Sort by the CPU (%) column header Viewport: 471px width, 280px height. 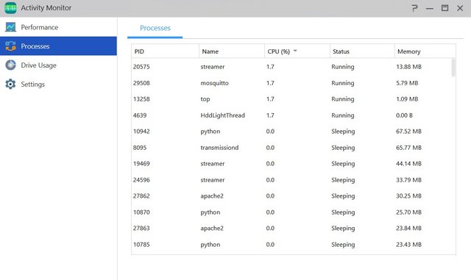pos(297,51)
